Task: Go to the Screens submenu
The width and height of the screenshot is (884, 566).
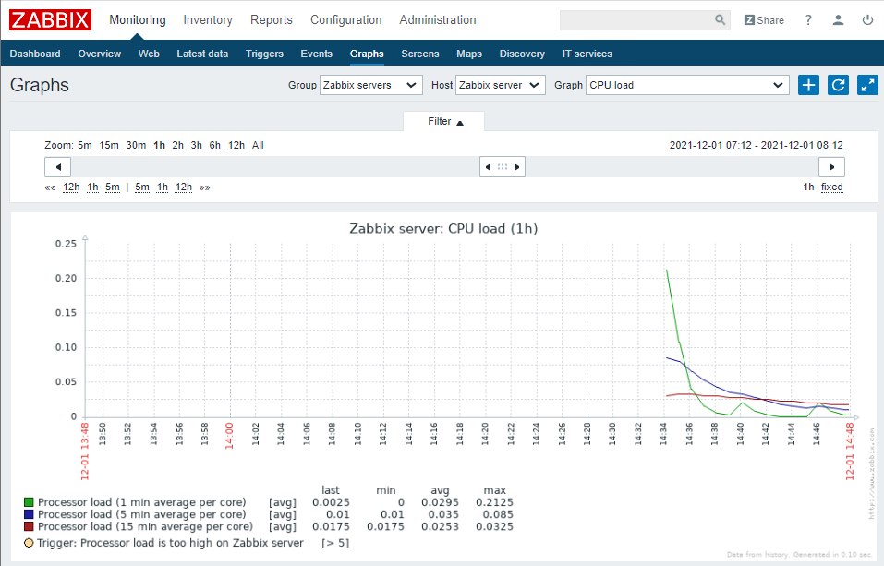Action: point(420,54)
